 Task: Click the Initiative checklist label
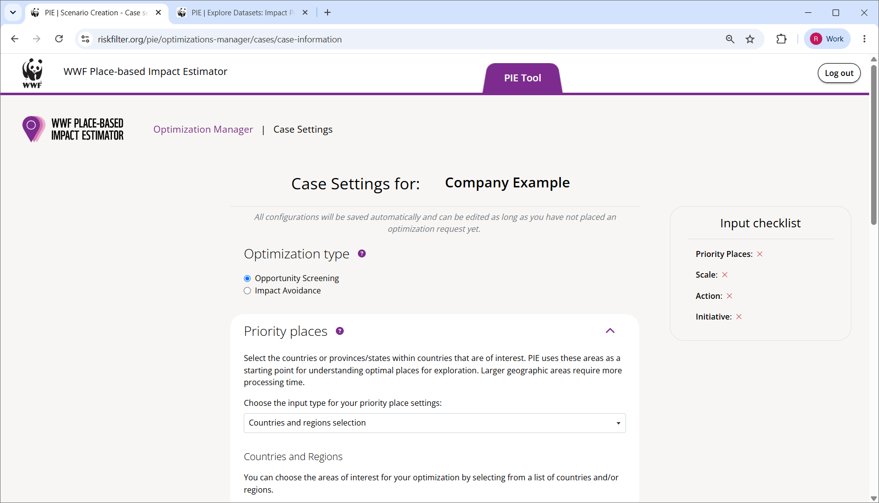[714, 317]
